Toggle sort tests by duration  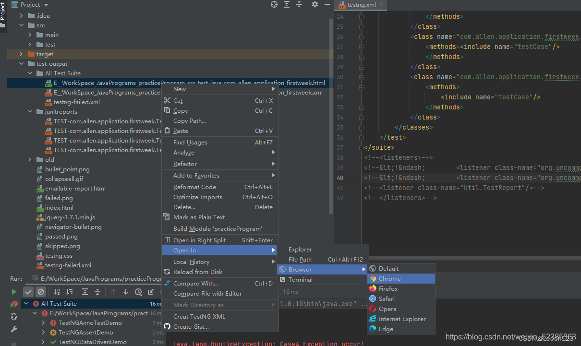[69, 292]
